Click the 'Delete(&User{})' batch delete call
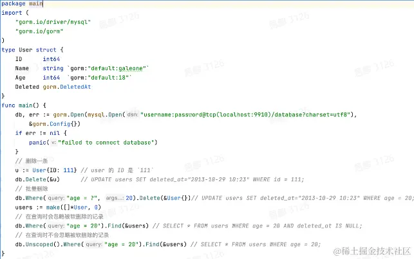414x259 pixels. 165,198
